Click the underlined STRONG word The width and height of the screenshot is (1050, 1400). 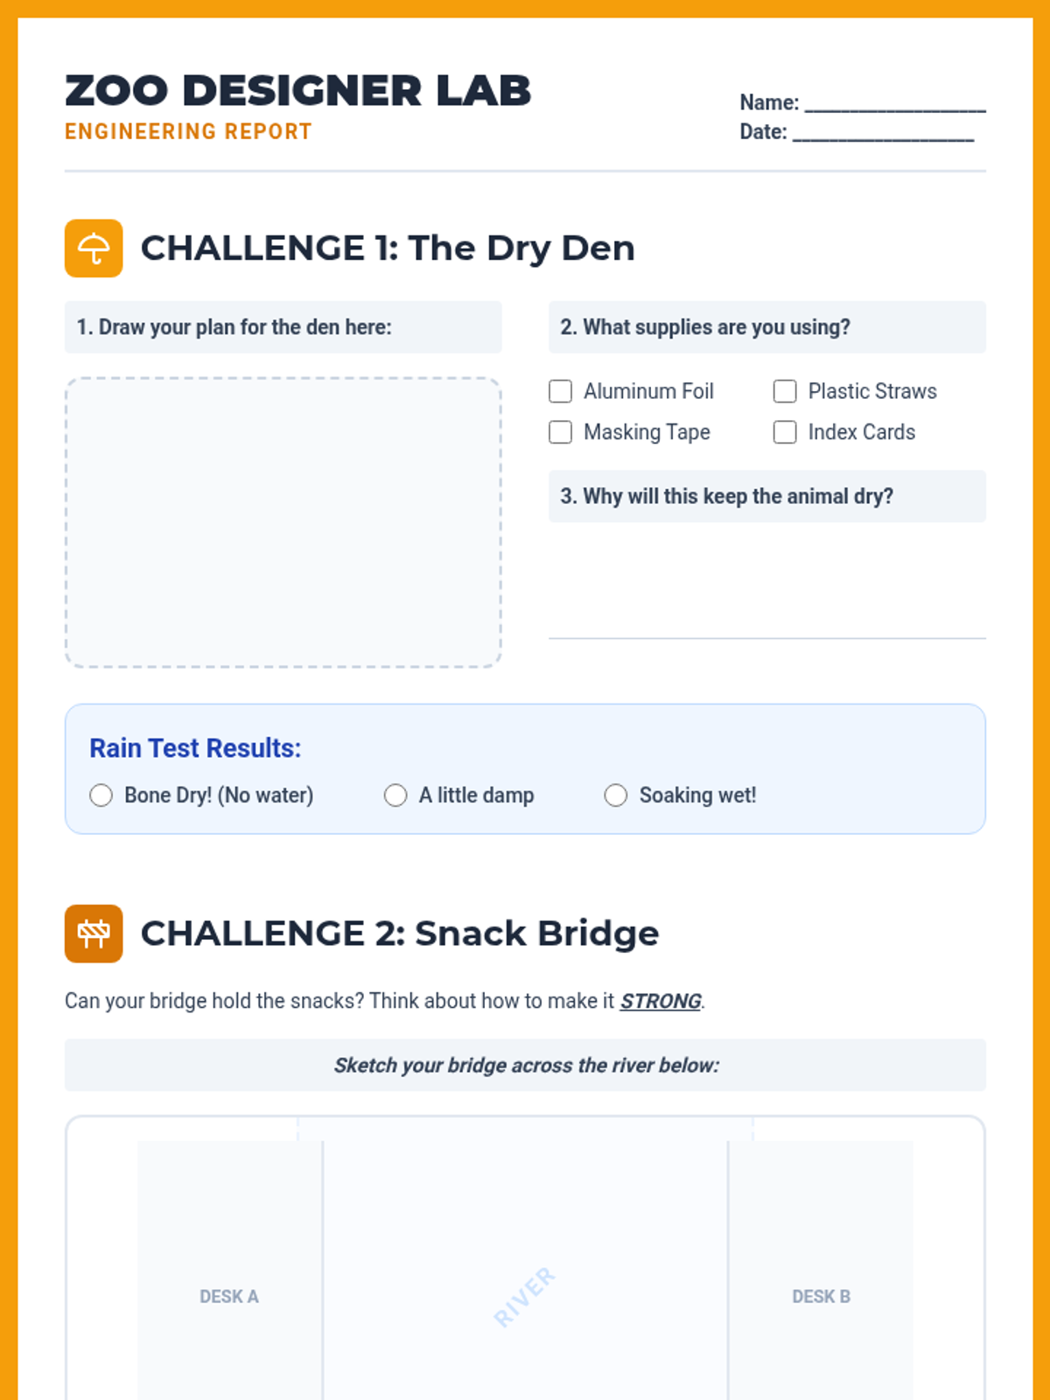point(661,1001)
